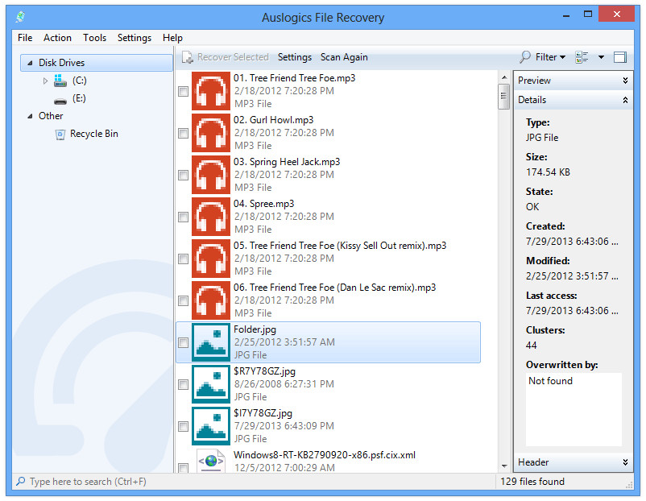646x501 pixels.
Task: Click Scan Again button
Action: coord(344,57)
